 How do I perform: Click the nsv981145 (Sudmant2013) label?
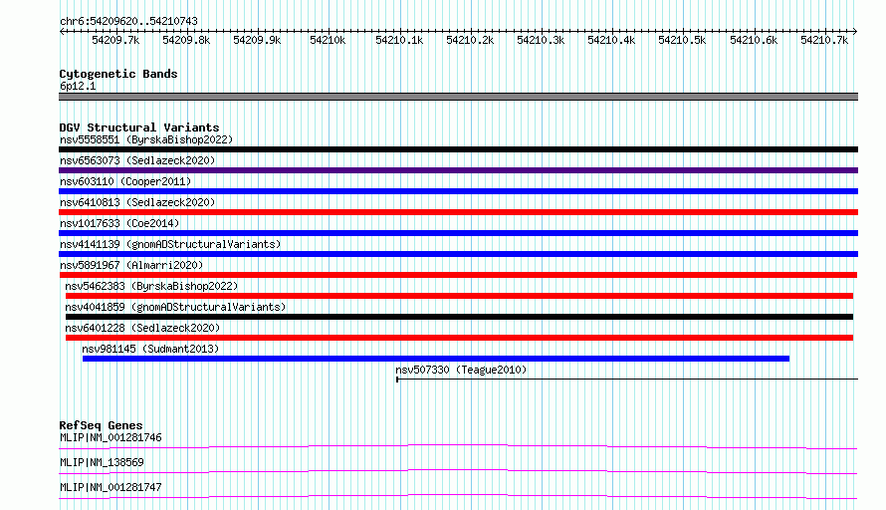[x=150, y=349]
